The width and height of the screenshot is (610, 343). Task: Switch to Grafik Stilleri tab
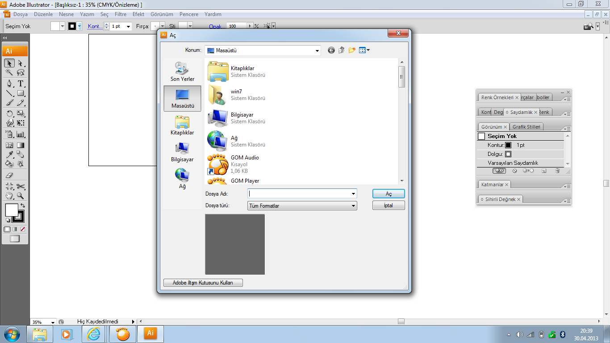point(526,127)
